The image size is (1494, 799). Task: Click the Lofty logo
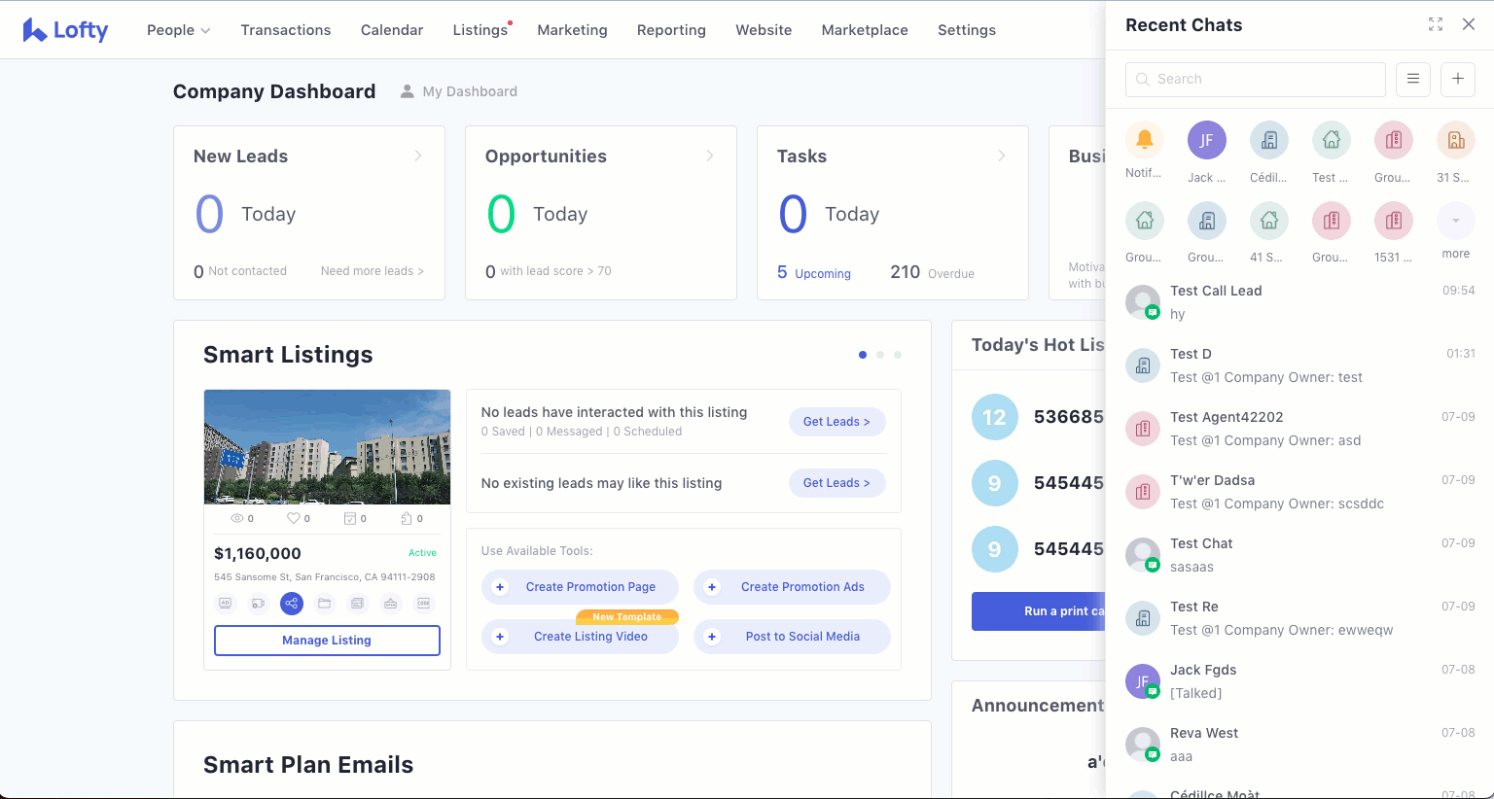(x=65, y=30)
